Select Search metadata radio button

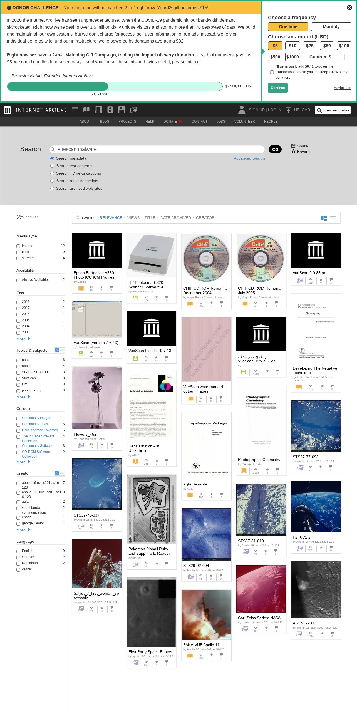click(x=52, y=158)
